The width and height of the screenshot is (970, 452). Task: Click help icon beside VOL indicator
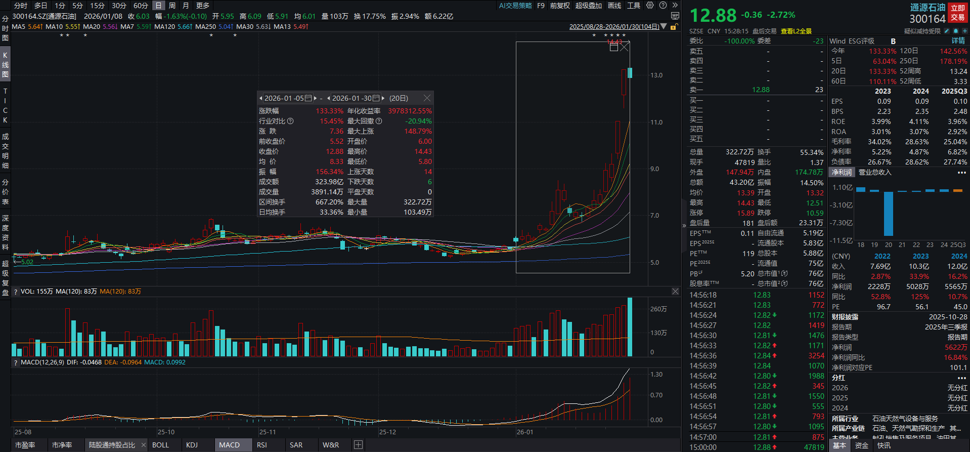tap(16, 292)
